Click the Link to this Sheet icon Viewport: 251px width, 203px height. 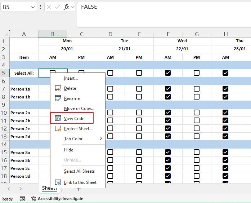pos(58,182)
